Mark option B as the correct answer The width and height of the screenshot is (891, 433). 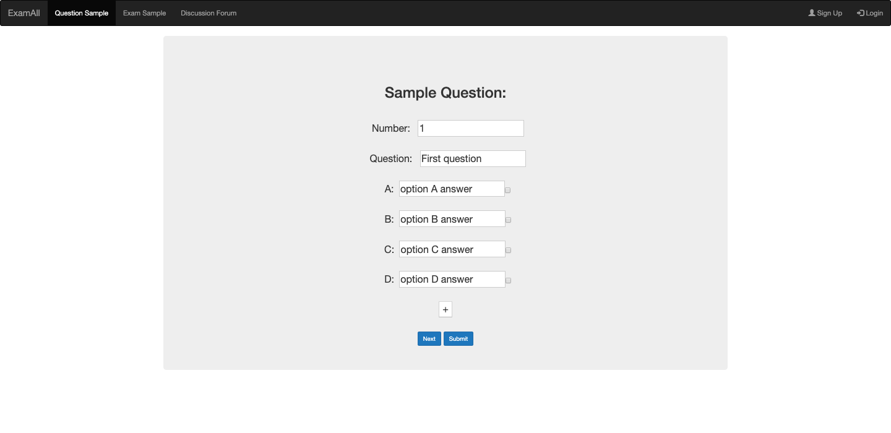[508, 220]
